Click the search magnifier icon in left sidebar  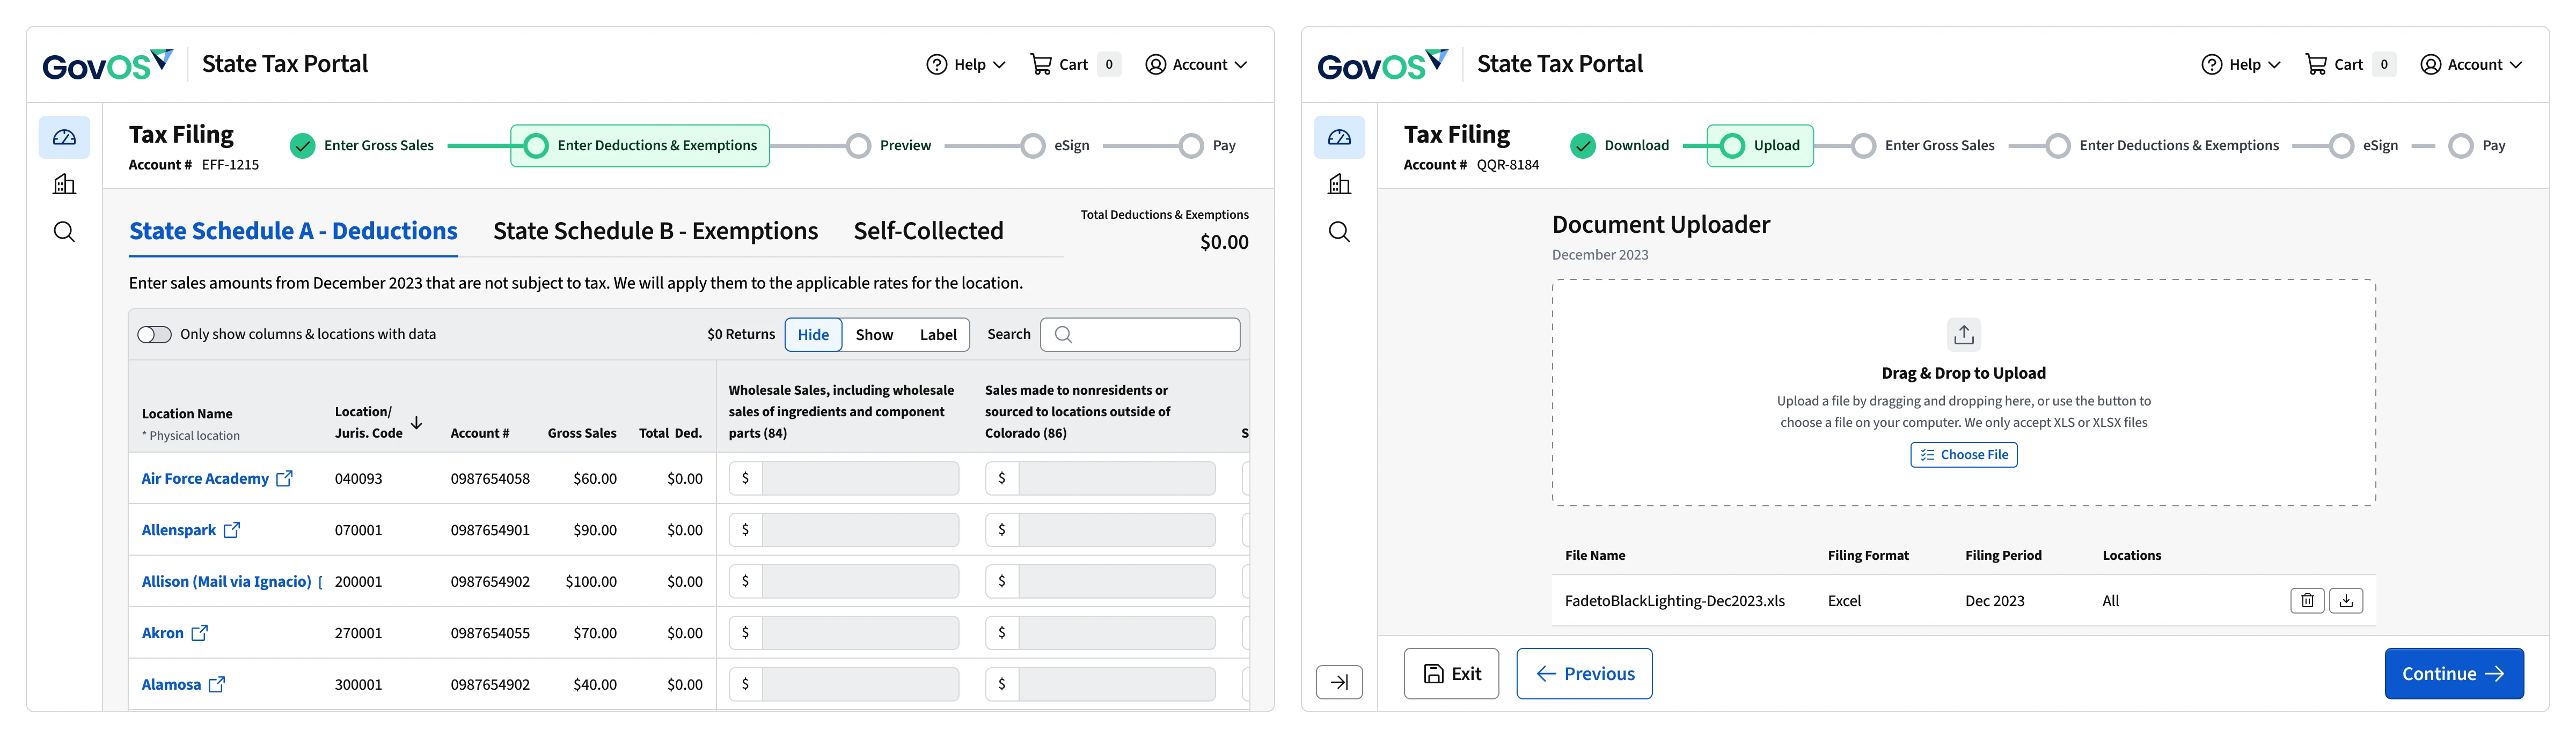pos(64,232)
